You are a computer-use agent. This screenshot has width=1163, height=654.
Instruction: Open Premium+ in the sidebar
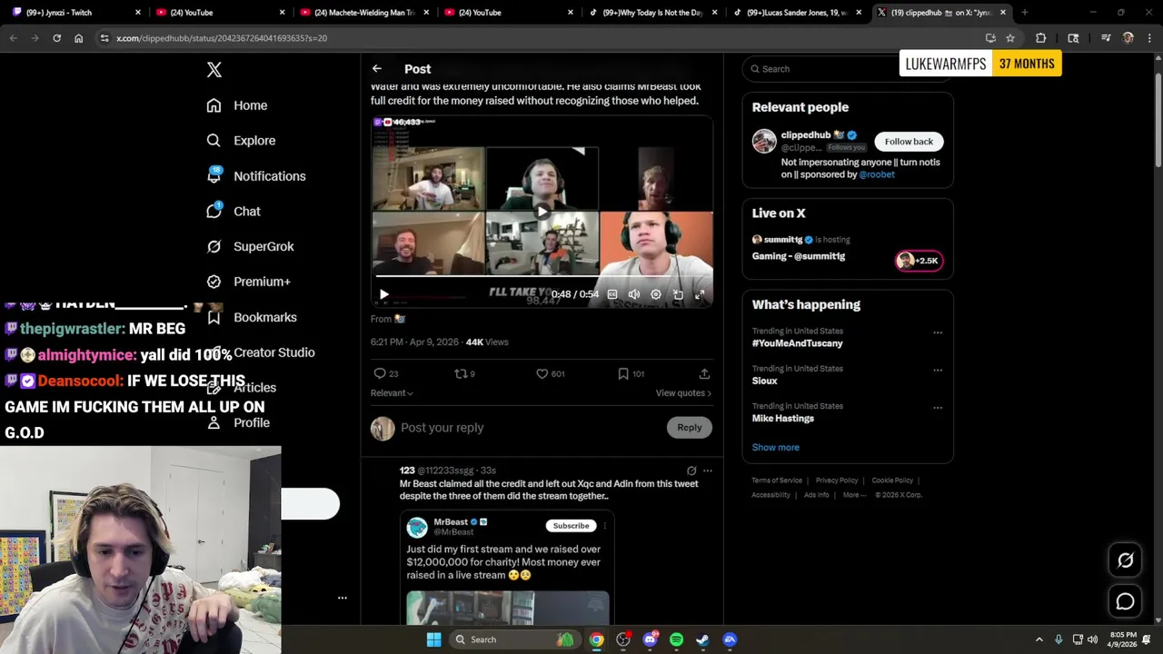coord(248,282)
